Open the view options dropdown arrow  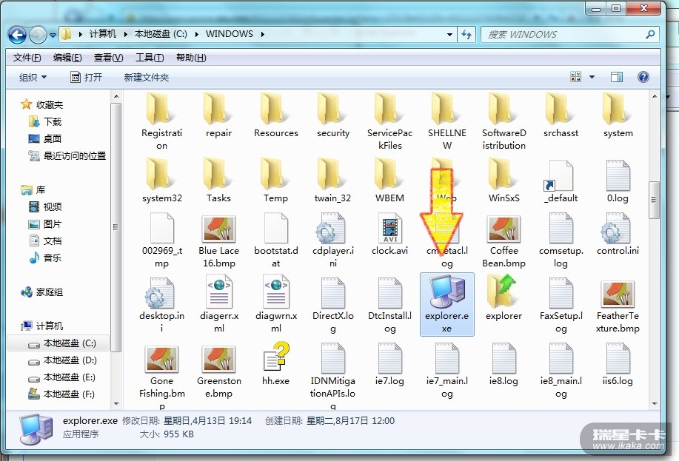point(592,77)
